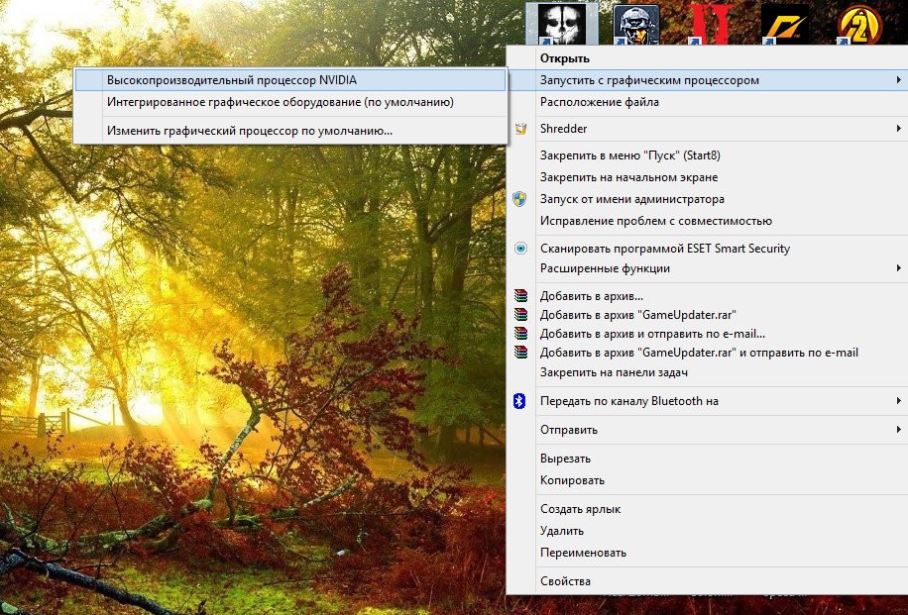Expand arrow beside 'Запустить с графическим процессором'
The height and width of the screenshot is (615, 908).
[x=898, y=80]
